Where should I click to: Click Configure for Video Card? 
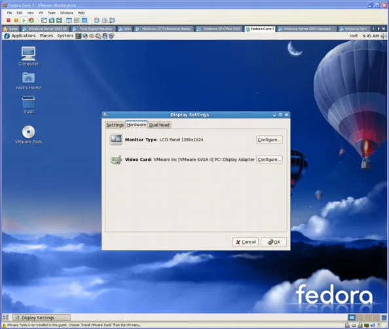coord(269,160)
